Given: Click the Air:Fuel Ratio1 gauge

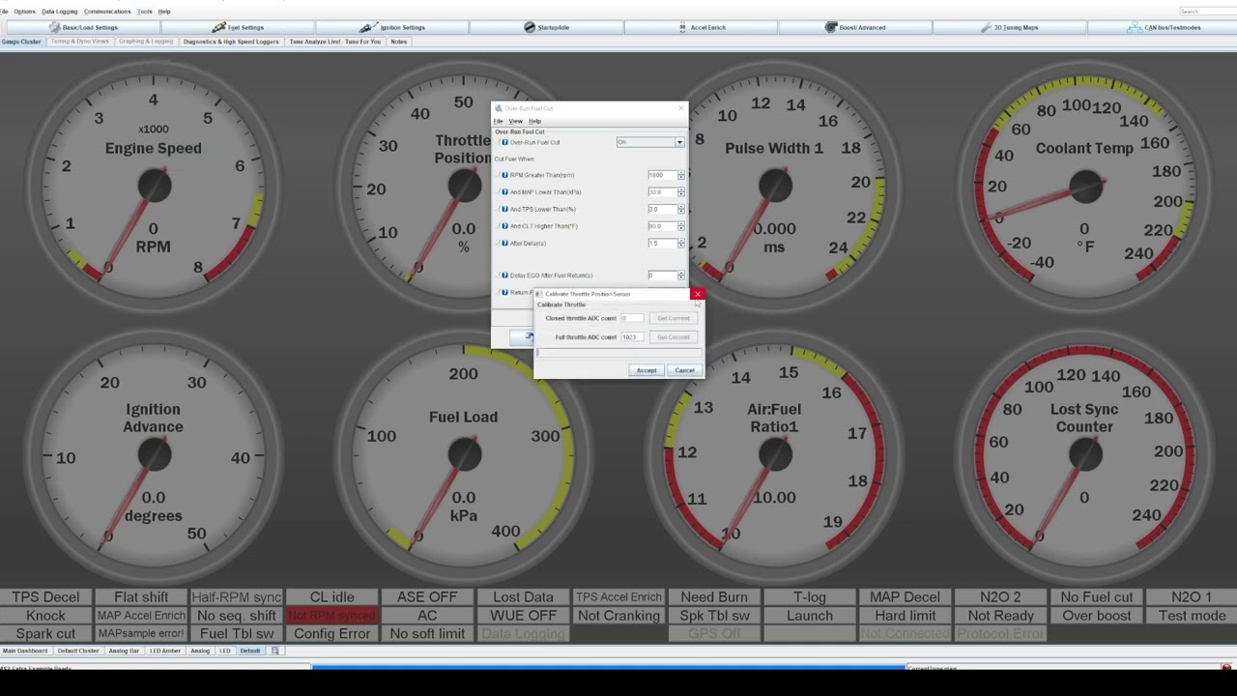Looking at the screenshot, I should click(774, 455).
